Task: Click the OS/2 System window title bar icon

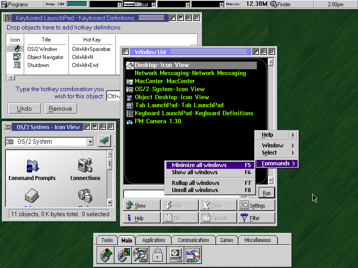Action: 8,127
